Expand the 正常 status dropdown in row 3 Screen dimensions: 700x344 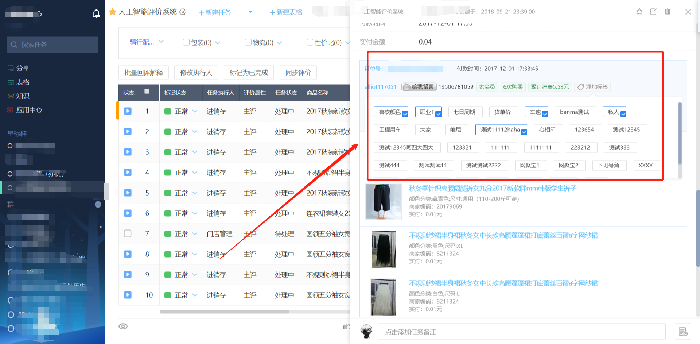[x=195, y=152]
